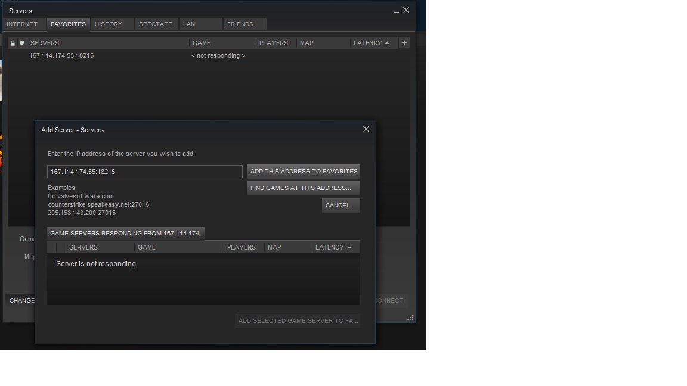Screen dimensions: 687x386
Task: Sort Add Server results by Players column
Action: click(244, 247)
